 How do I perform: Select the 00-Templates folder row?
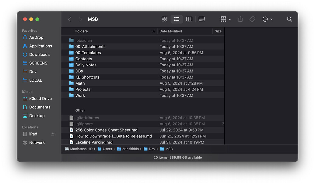click(x=88, y=53)
